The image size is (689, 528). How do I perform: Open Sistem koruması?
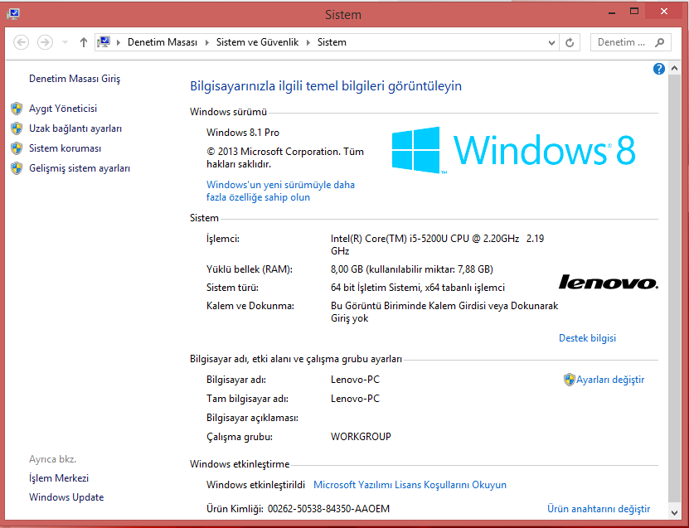65,148
